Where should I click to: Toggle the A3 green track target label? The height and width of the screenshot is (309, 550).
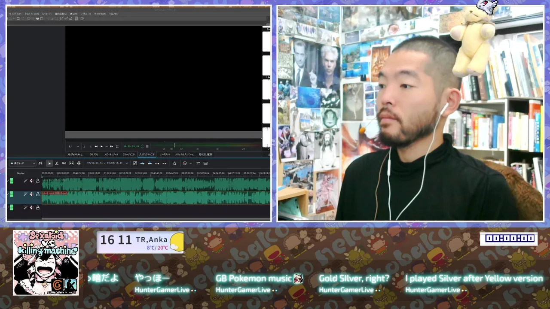[x=12, y=194]
